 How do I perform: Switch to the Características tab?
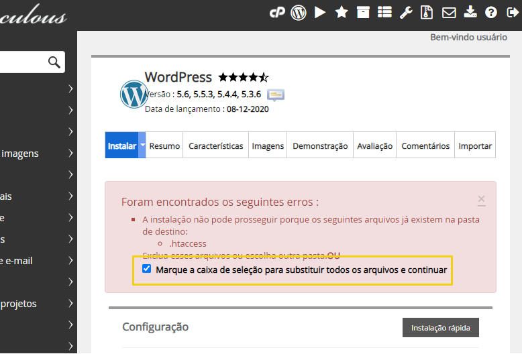tap(216, 145)
